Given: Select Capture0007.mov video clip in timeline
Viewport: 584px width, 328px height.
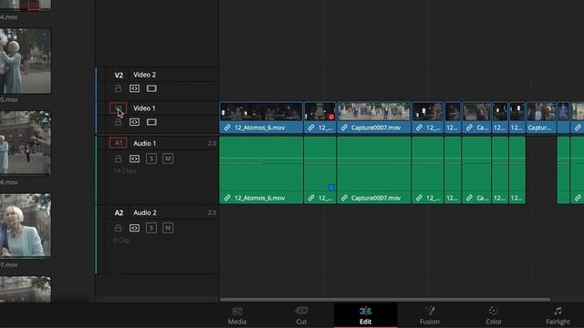Looking at the screenshot, I should pos(373,118).
